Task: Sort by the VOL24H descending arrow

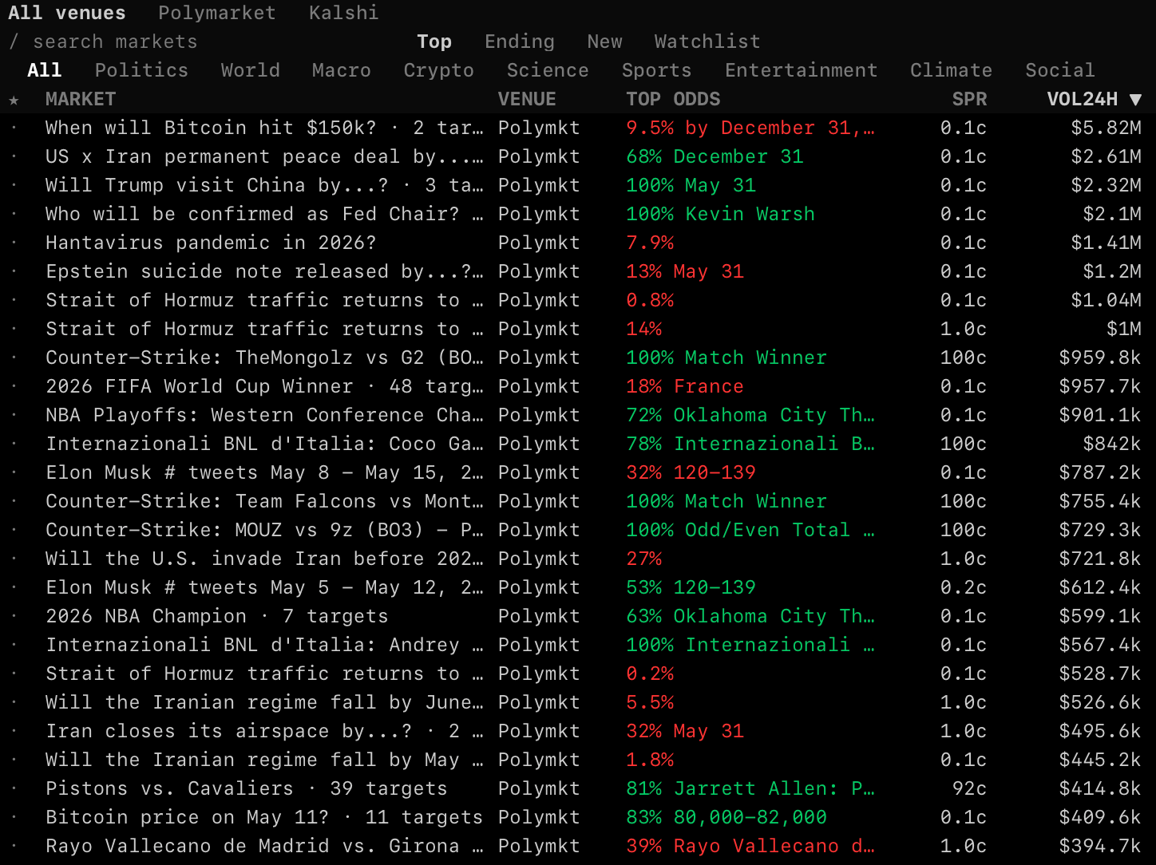Action: point(1136,100)
